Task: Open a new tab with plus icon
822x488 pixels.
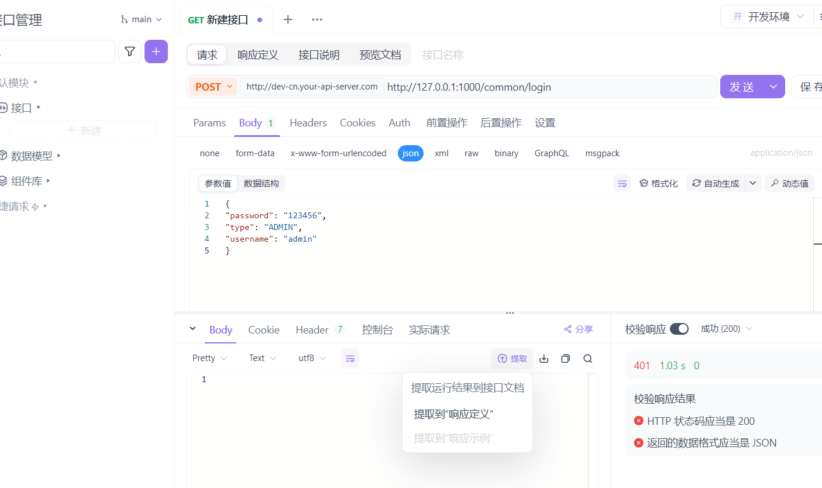Action: pyautogui.click(x=288, y=19)
